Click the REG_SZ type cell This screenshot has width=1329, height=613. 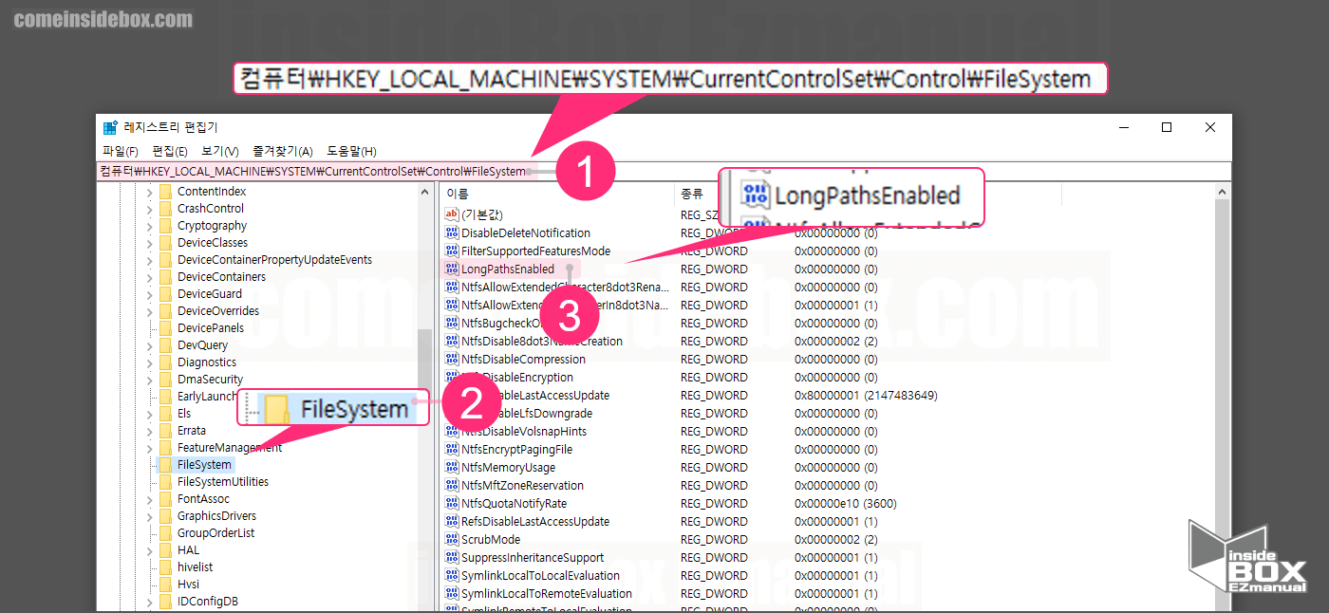(x=700, y=215)
